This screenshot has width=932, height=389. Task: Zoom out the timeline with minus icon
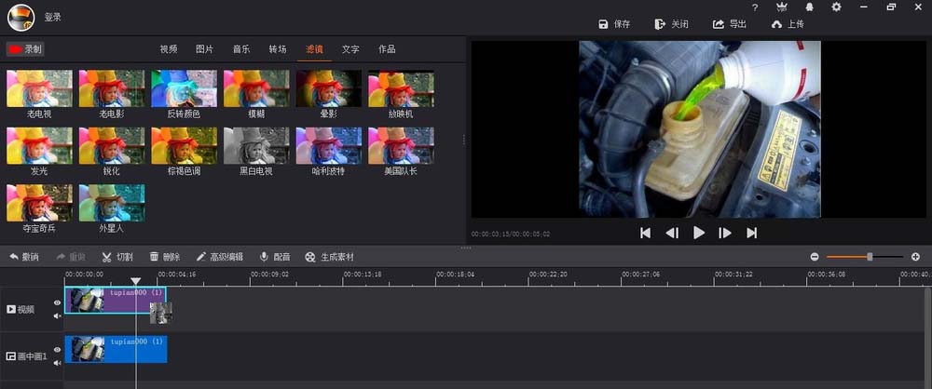[x=815, y=257]
